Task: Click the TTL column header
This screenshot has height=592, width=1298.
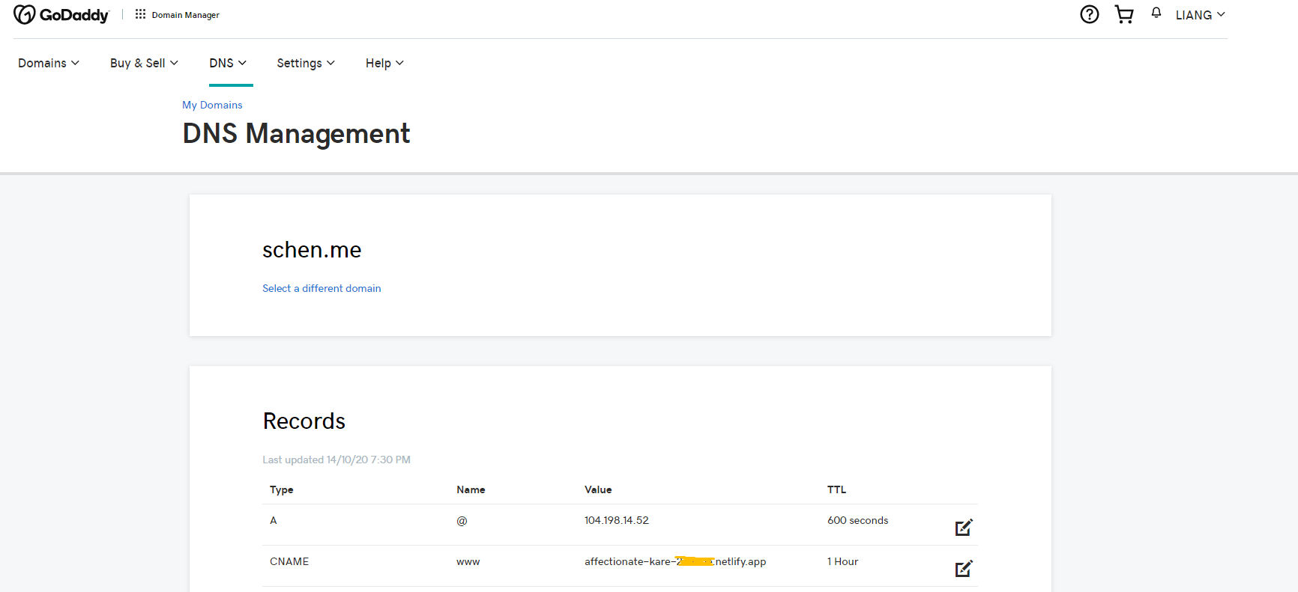Action: coord(836,489)
